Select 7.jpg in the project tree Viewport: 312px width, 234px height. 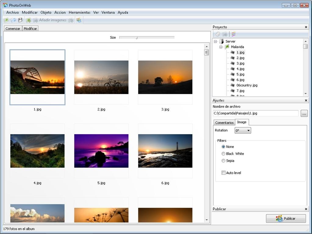coord(240,91)
